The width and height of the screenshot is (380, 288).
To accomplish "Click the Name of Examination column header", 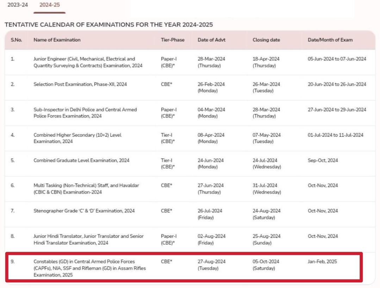I will [x=57, y=40].
